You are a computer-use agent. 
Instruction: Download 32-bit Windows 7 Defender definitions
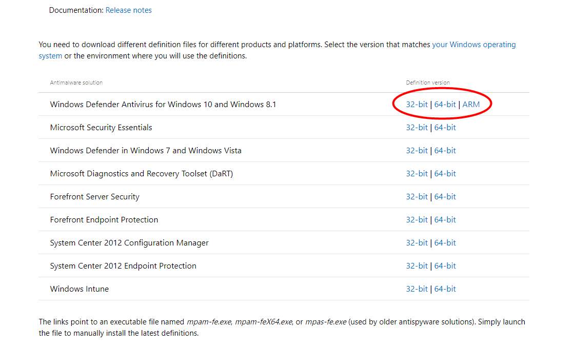[x=417, y=151]
